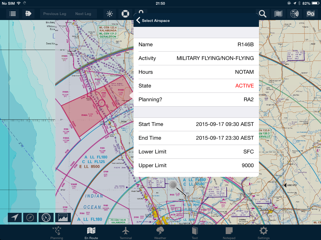321x240 pixels.
Task: Click the Previous Leg button
Action: (x=55, y=14)
